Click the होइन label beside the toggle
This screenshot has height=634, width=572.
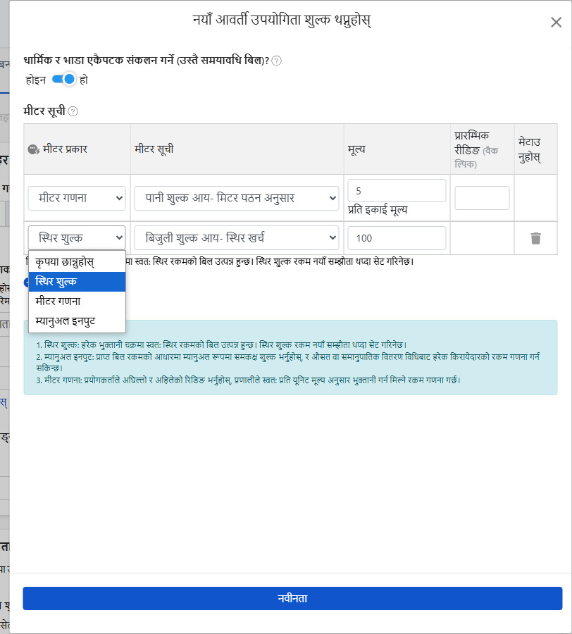36,80
